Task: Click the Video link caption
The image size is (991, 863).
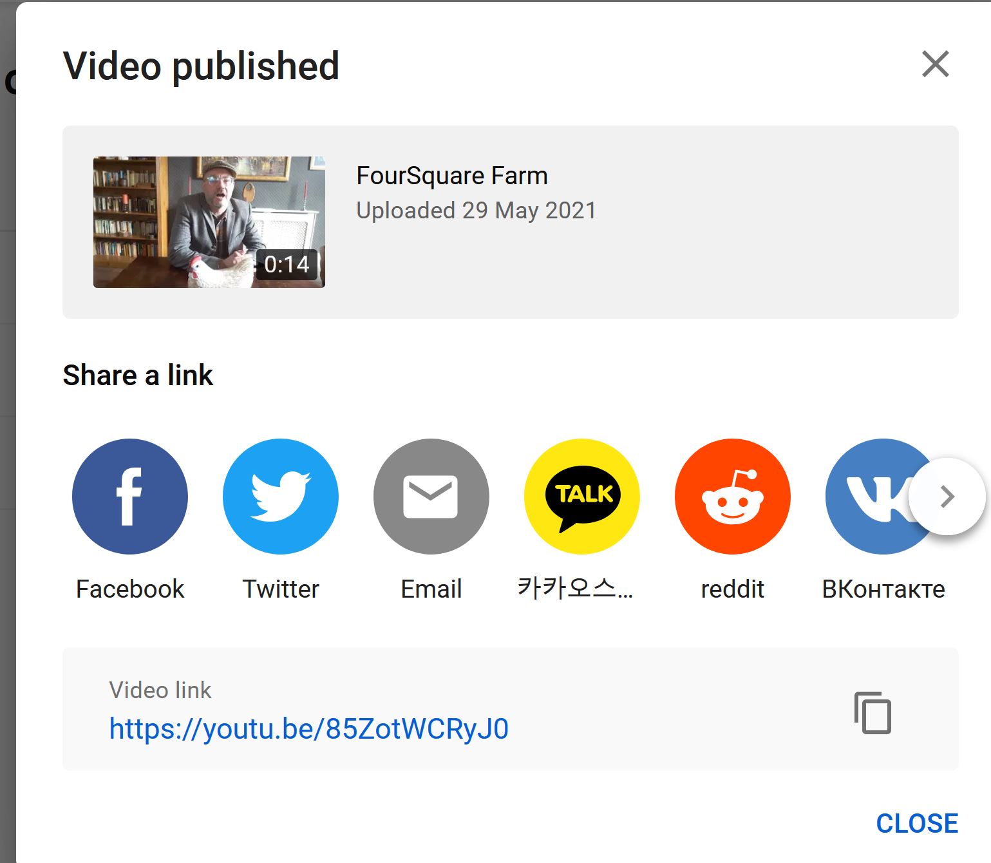Action: pyautogui.click(x=160, y=690)
